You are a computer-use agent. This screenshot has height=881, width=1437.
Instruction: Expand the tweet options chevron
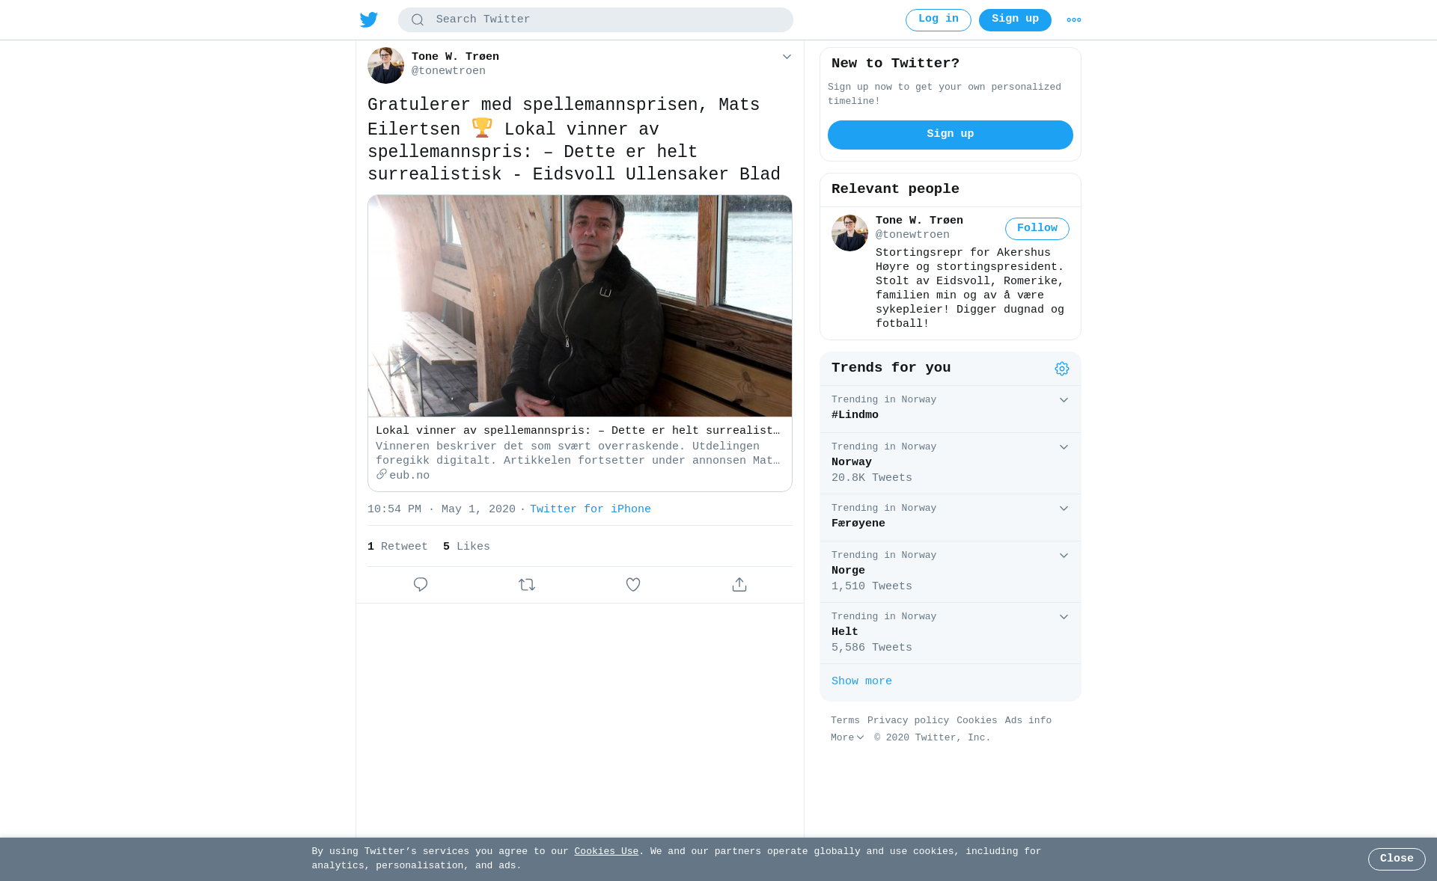(x=787, y=57)
